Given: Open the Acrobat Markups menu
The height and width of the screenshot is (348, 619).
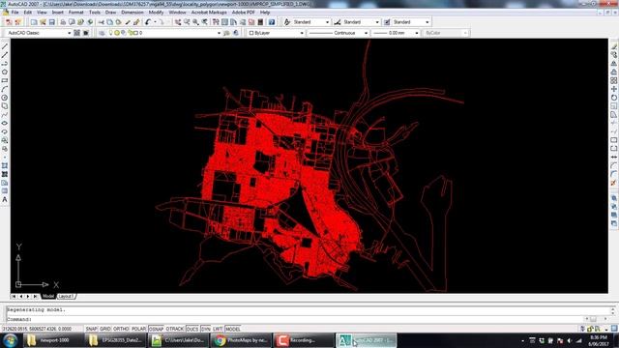Looking at the screenshot, I should 209,13.
